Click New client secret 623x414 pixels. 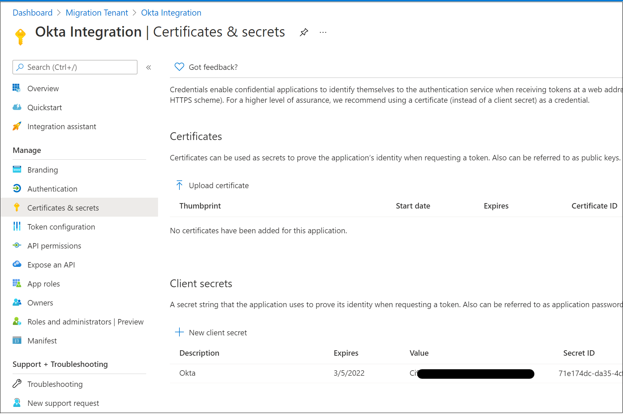[x=218, y=333]
